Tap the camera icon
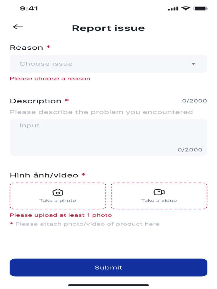Image resolution: width=217 pixels, height=289 pixels. 58,192
